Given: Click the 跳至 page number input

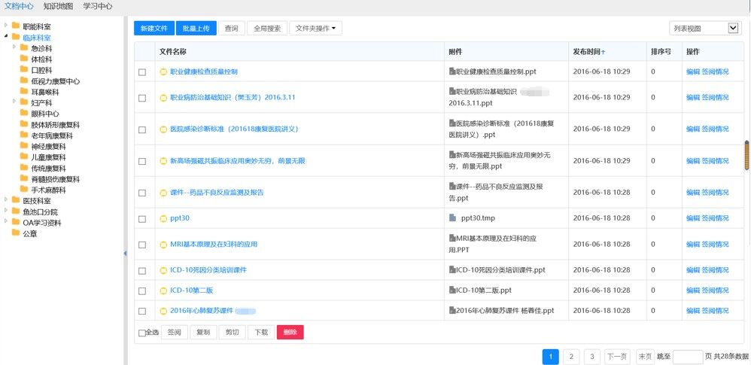Looking at the screenshot, I should (687, 357).
